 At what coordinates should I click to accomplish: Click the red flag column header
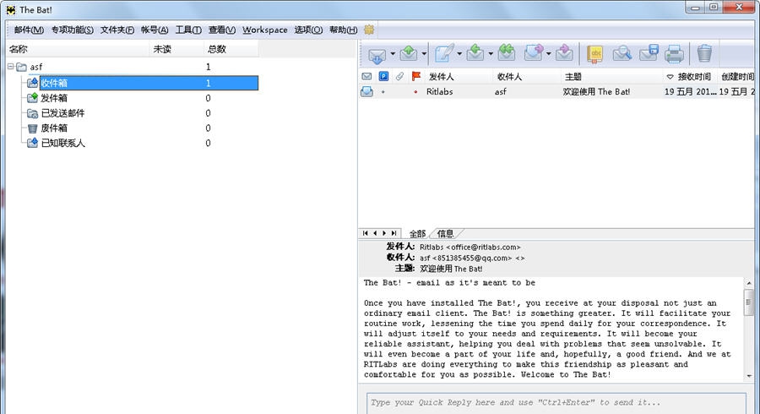tap(415, 77)
